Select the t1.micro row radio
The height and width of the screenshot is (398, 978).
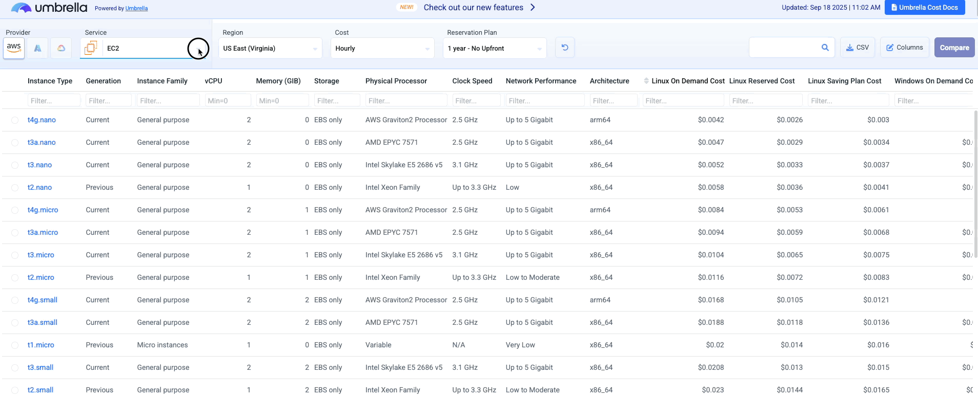[15, 345]
